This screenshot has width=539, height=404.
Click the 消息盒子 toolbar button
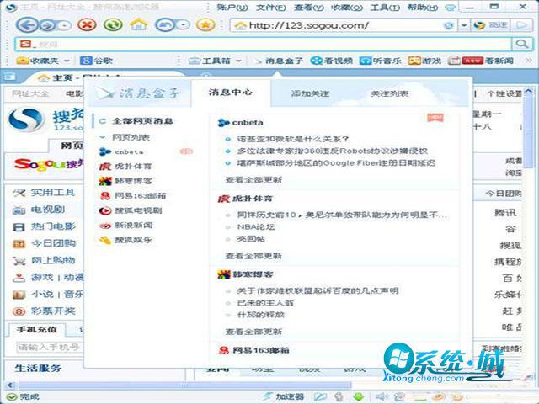(x=279, y=61)
